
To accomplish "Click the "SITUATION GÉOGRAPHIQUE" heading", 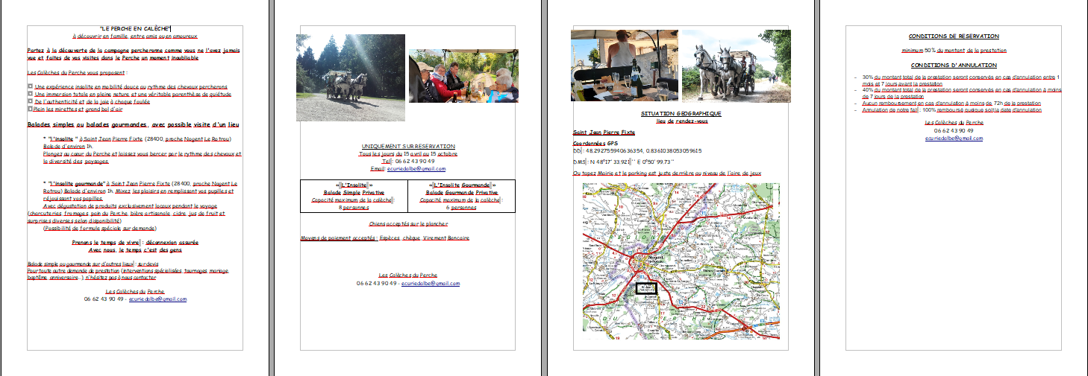I will pos(681,113).
